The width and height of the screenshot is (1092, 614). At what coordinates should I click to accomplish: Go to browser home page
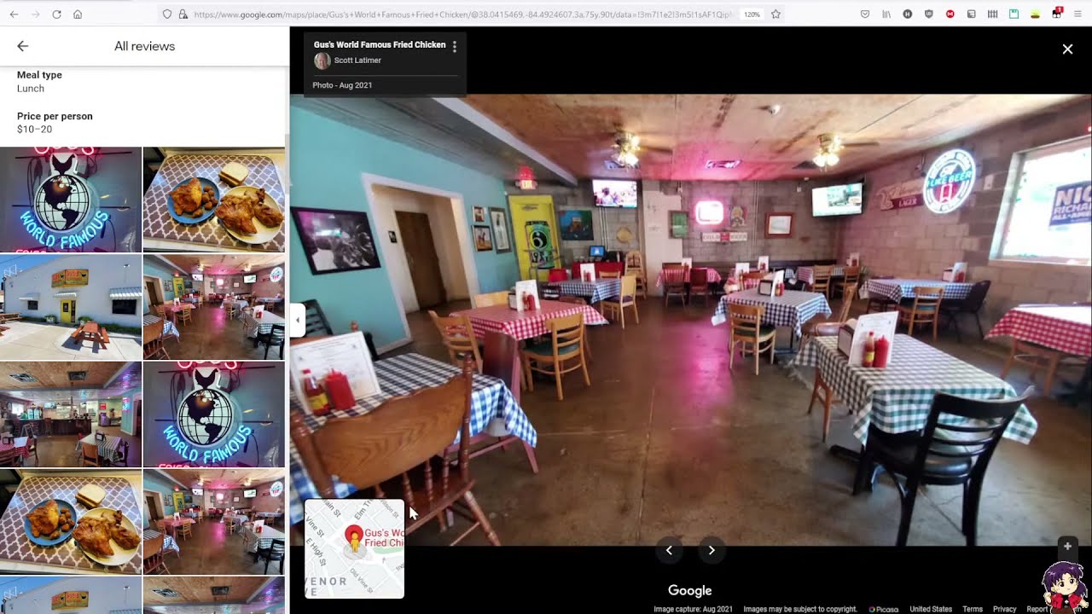click(x=78, y=14)
